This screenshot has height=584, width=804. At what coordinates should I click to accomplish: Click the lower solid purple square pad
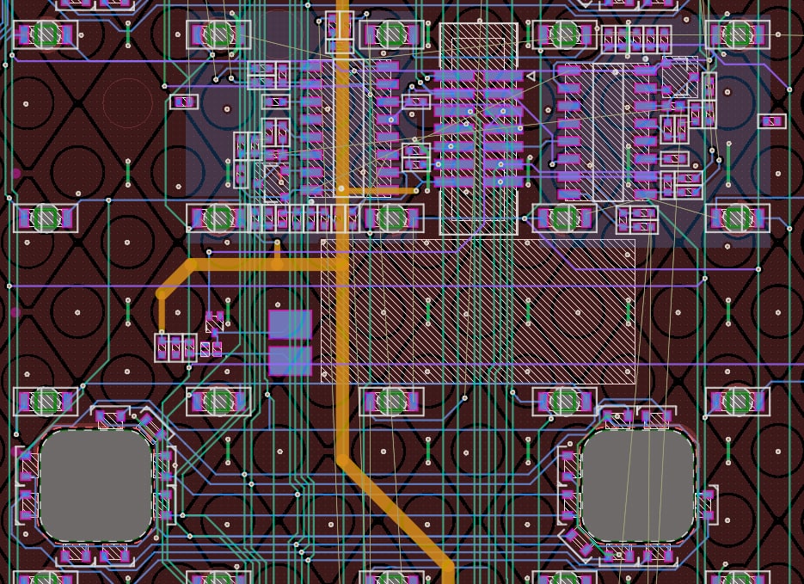pyautogui.click(x=290, y=361)
